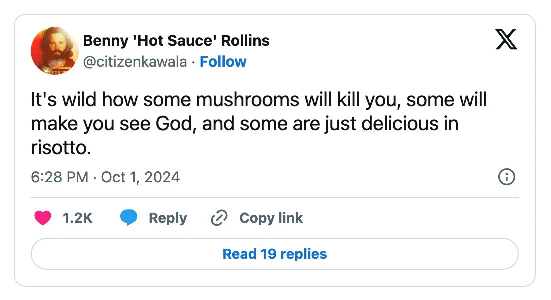This screenshot has height=300, width=551.
Task: Click the chain link icon
Action: point(219,218)
